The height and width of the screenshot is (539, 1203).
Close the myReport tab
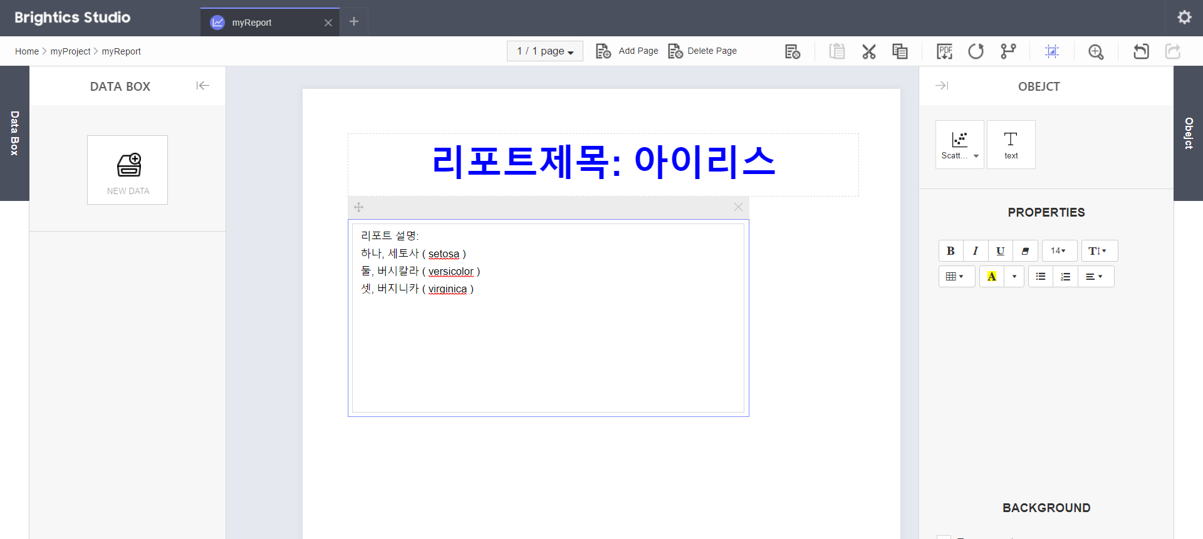328,23
